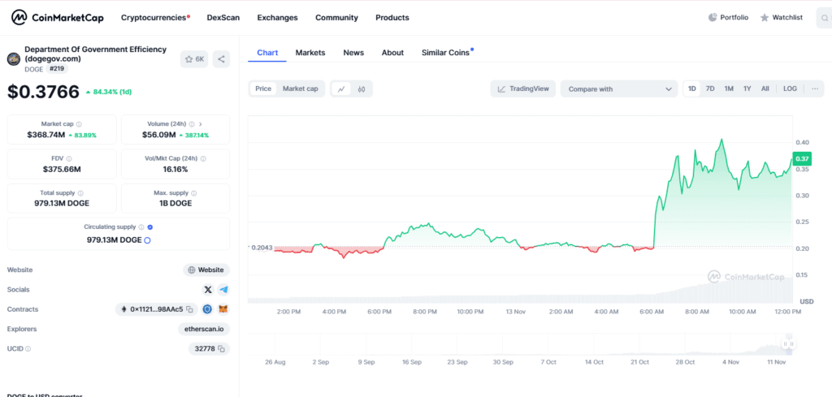The image size is (832, 397).
Task: Set chart range to All
Action: tap(765, 89)
